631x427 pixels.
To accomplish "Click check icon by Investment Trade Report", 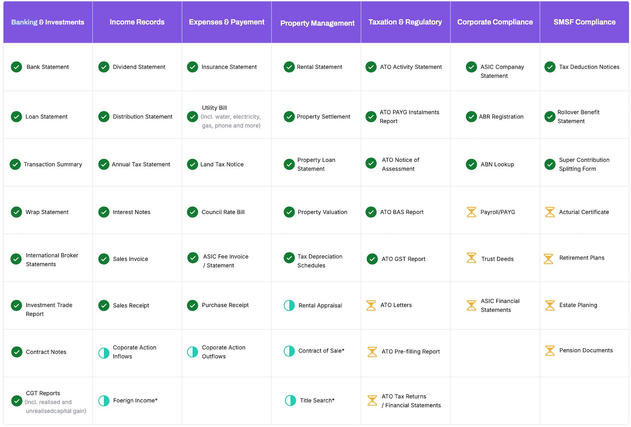I will (x=16, y=305).
